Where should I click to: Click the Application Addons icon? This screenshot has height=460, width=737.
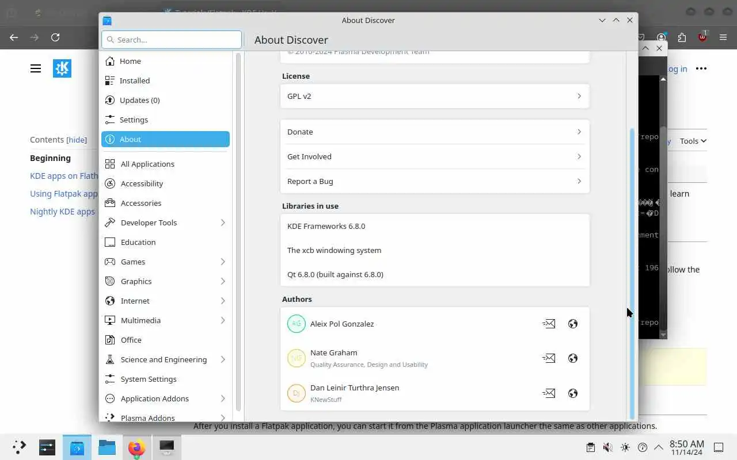point(110,398)
